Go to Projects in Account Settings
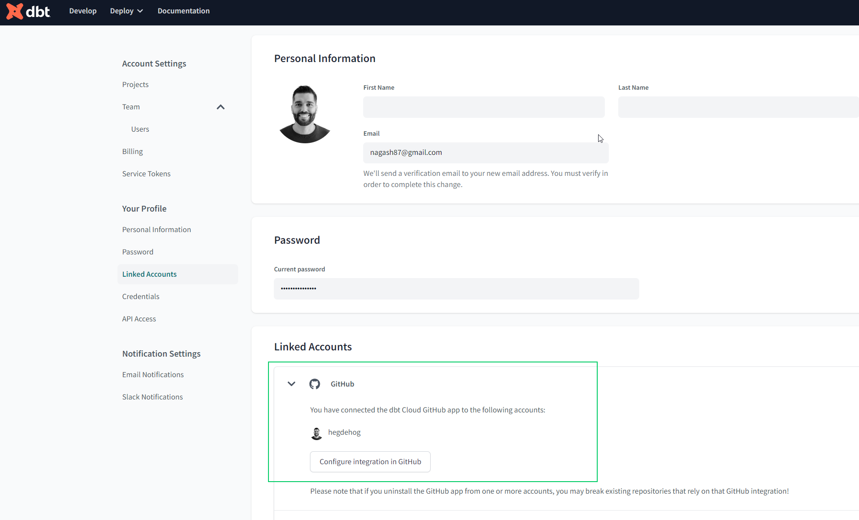Image resolution: width=859 pixels, height=520 pixels. coord(135,84)
